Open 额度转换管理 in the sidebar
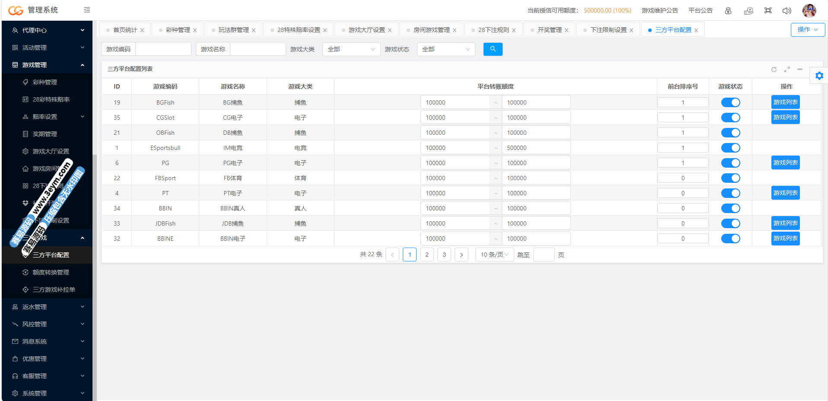 click(x=51, y=272)
